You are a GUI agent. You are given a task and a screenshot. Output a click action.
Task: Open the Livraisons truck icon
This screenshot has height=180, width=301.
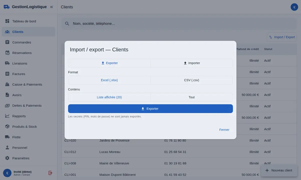pyautogui.click(x=7, y=63)
